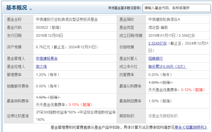Select highest redemption fee 1.50%（前端） value
The image size is (212, 132).
coord(160,101)
